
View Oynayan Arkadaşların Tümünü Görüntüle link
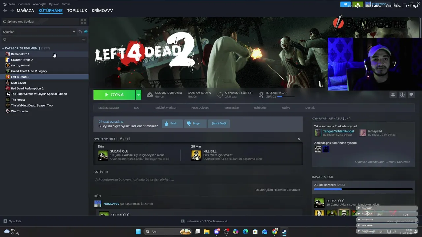point(382,162)
